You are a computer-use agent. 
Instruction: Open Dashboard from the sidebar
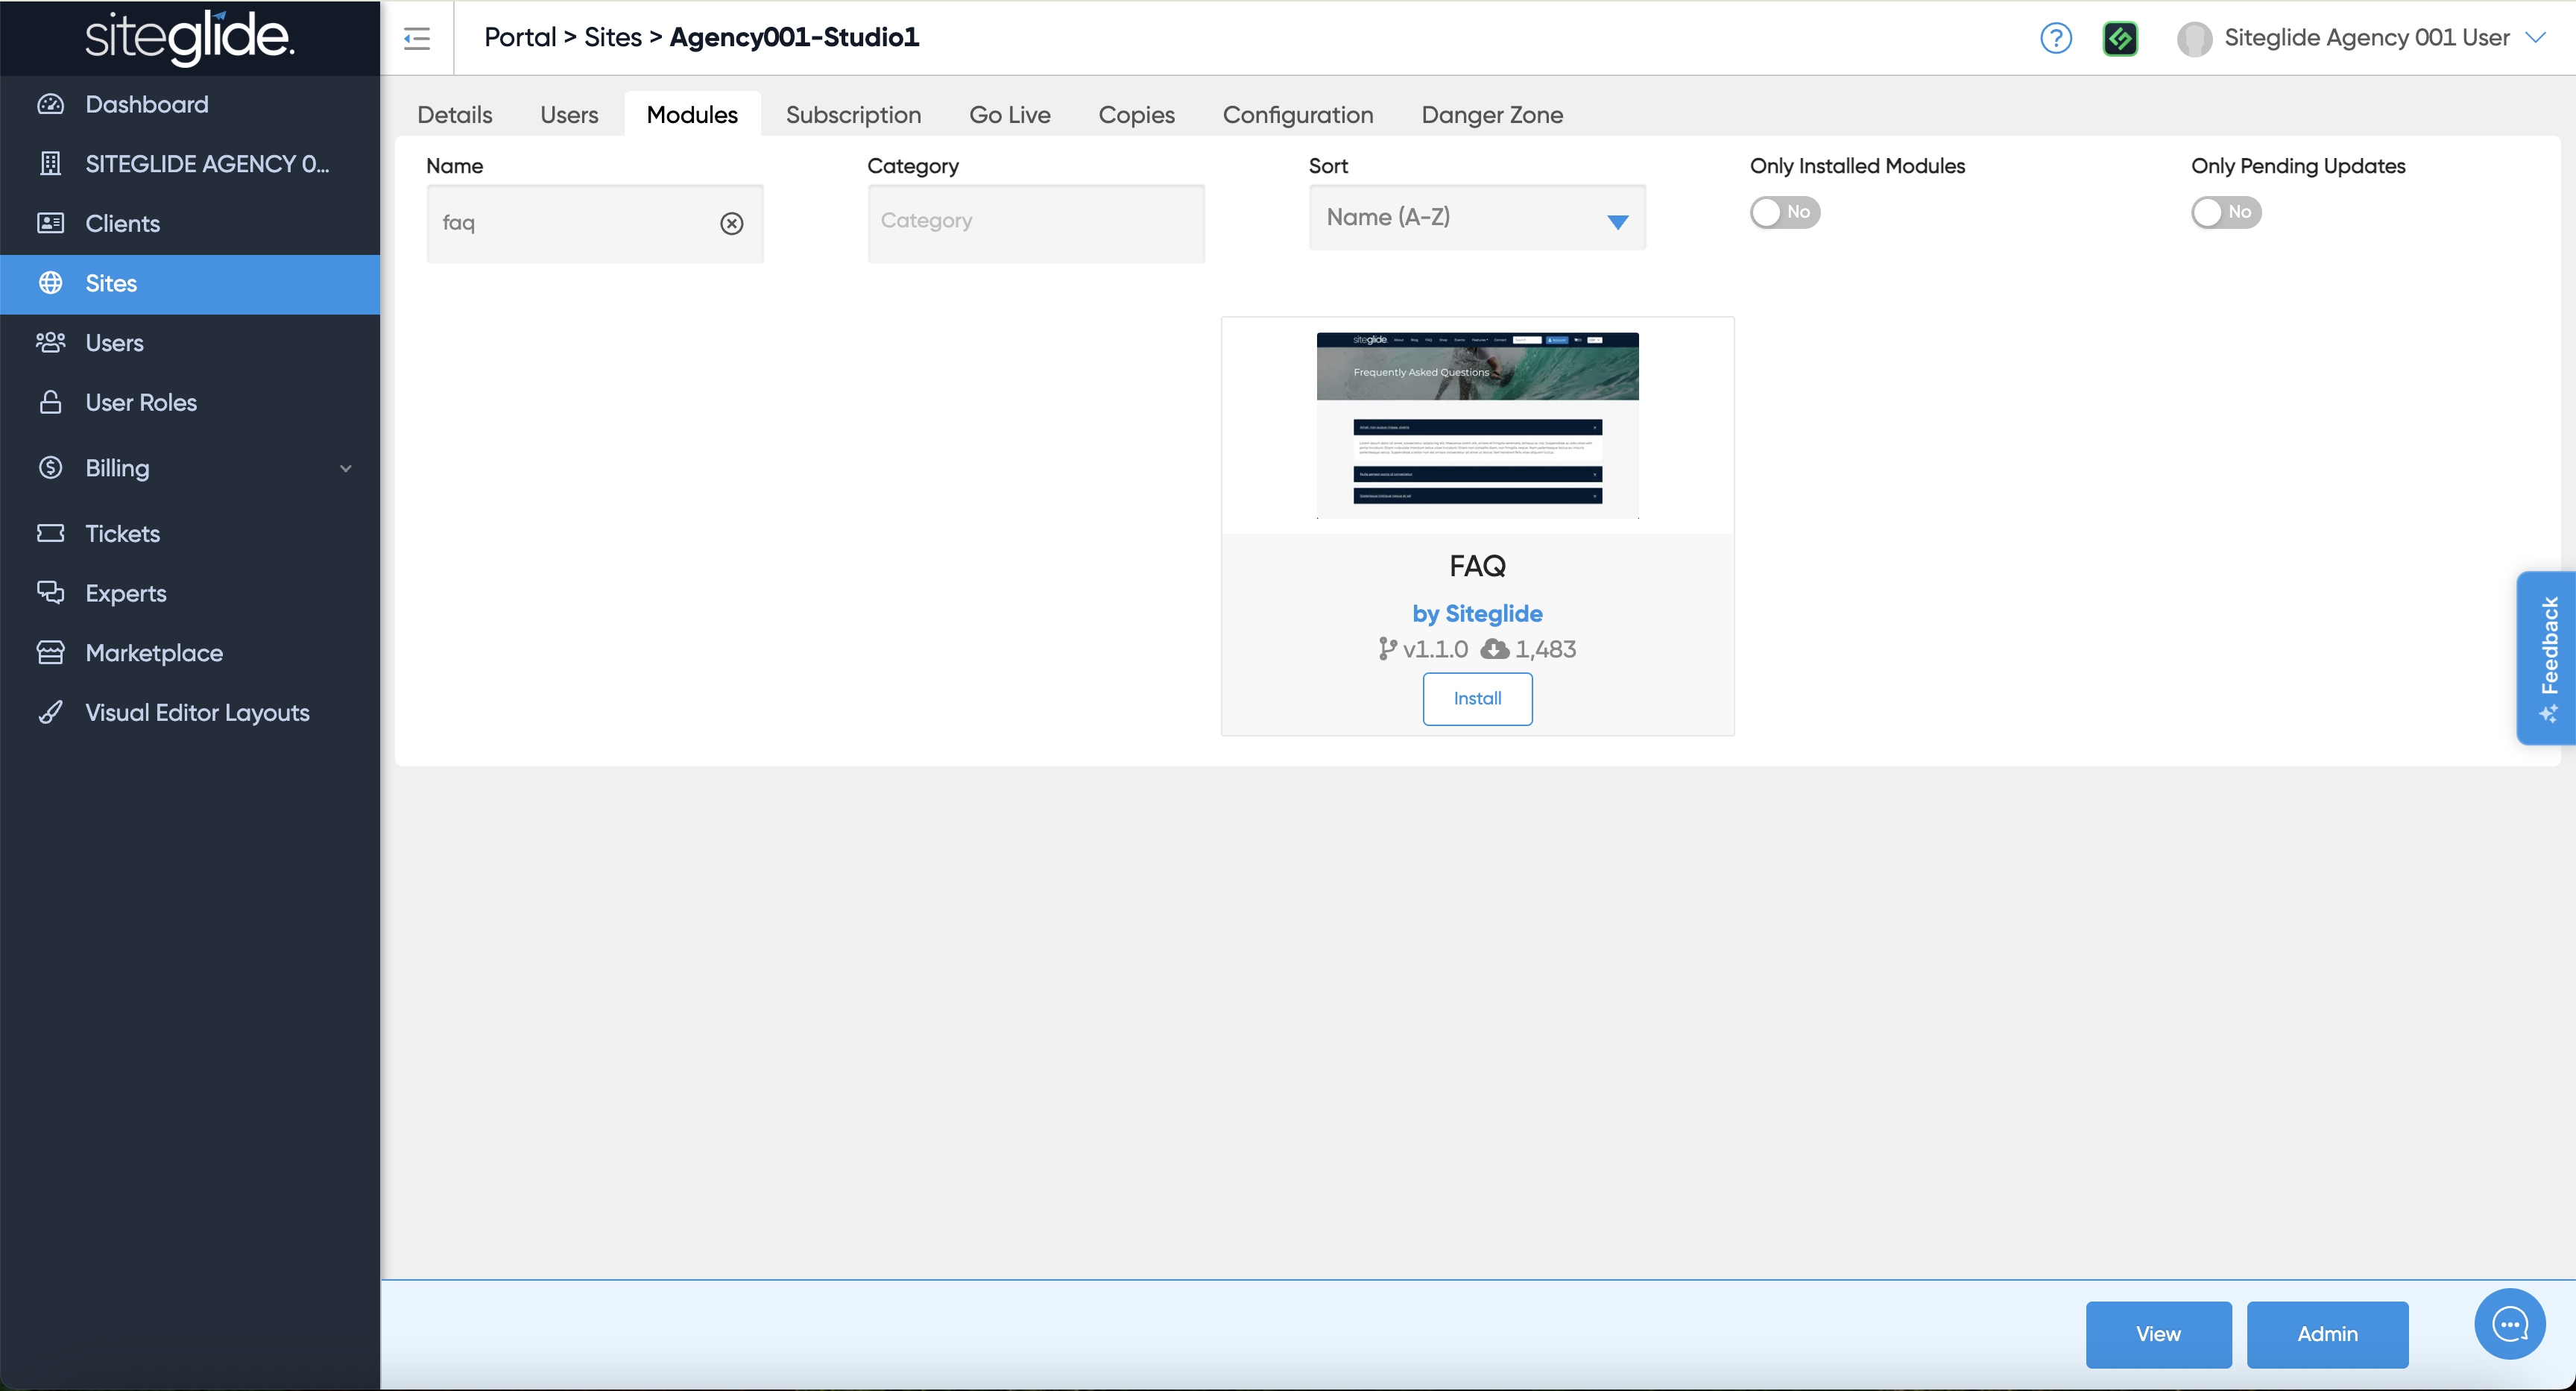click(x=147, y=104)
